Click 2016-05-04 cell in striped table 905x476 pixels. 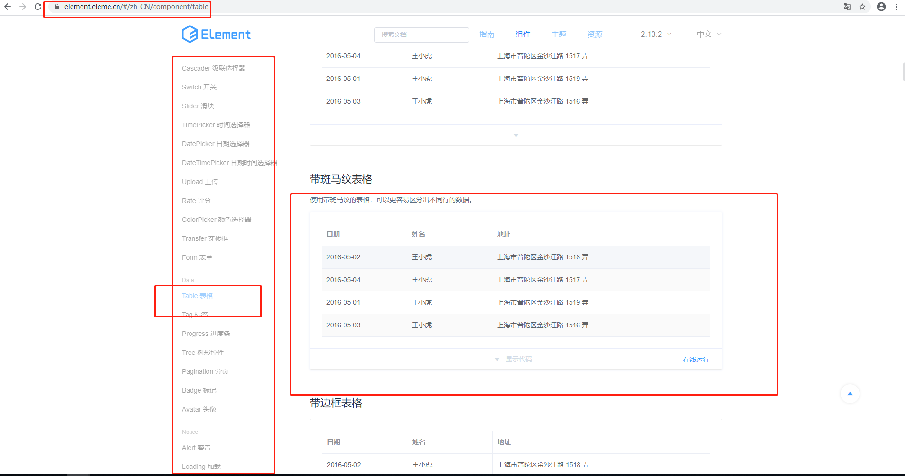pyautogui.click(x=344, y=280)
